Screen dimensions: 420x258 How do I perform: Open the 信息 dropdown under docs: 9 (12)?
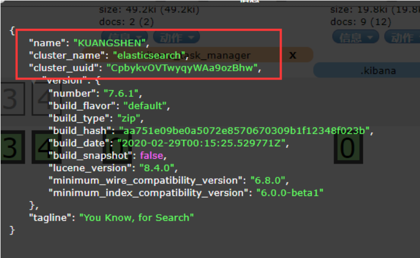click(355, 37)
